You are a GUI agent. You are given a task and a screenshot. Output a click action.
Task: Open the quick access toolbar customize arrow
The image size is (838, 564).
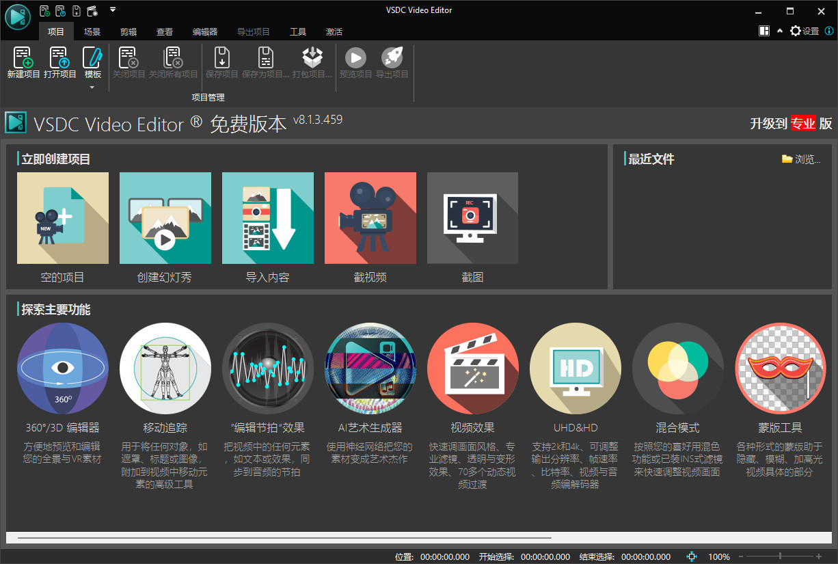[x=112, y=10]
